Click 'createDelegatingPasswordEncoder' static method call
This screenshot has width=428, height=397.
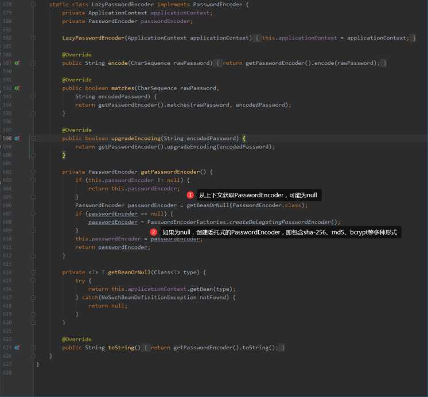click(280, 222)
